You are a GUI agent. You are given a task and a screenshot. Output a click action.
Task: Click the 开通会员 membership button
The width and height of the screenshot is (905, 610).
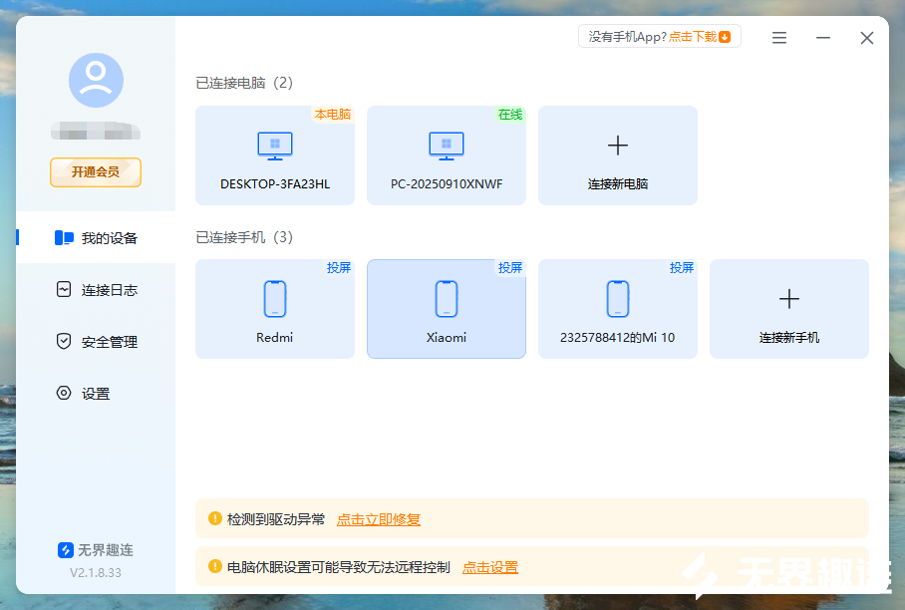pos(95,171)
